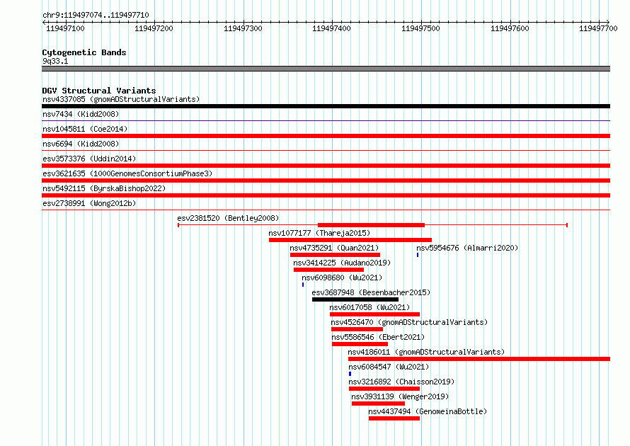Select the blue nsv5954676 marker

click(418, 255)
